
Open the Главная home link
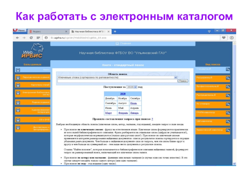(122, 44)
